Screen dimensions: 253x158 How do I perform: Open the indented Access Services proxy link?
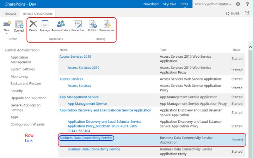pyautogui.click(x=79, y=85)
